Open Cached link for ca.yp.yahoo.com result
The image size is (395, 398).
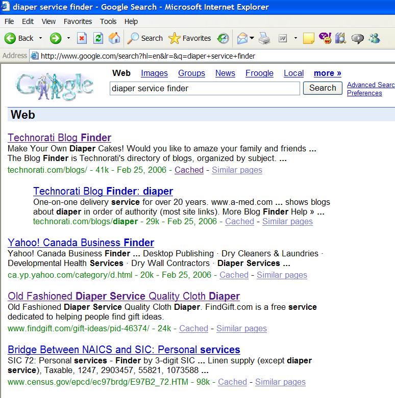coord(234,275)
